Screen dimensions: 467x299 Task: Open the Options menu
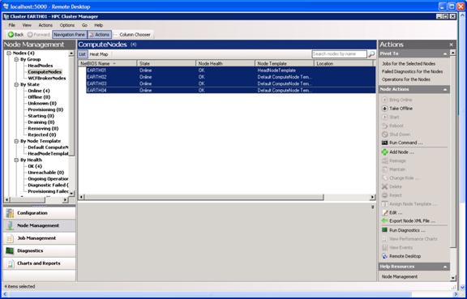pos(67,25)
